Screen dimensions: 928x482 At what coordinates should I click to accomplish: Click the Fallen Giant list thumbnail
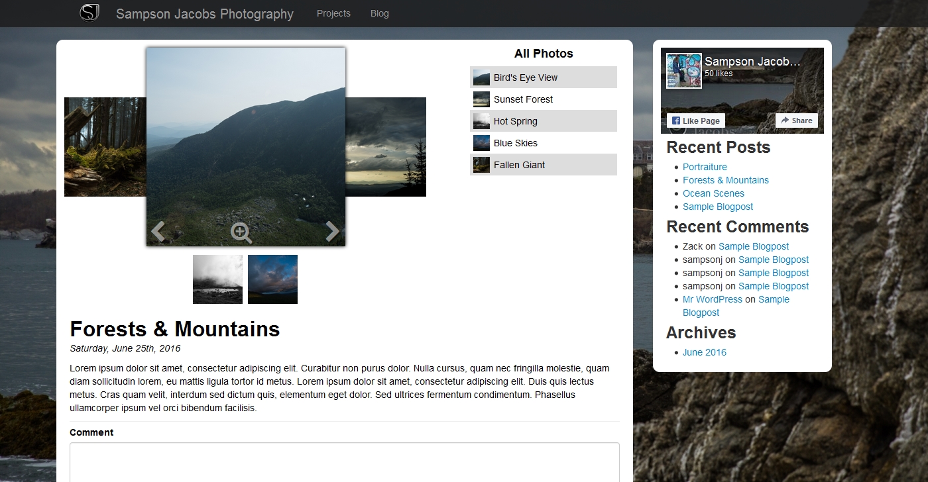pyautogui.click(x=481, y=165)
